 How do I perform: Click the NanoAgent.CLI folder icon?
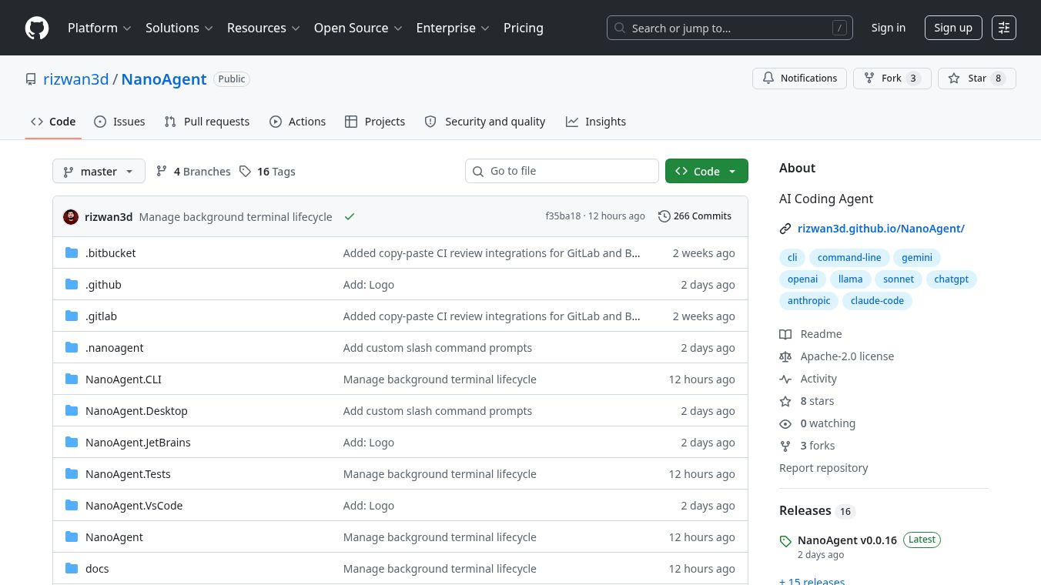click(x=72, y=379)
